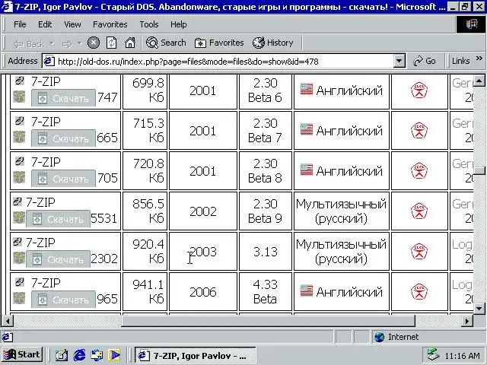The image size is (487, 365).
Task: Click package icon in 4.33 Beta row
Action: [x=19, y=299]
